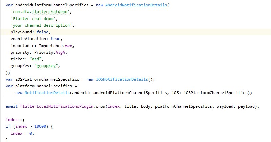Click the groupKey parameter name

click(x=20, y=66)
